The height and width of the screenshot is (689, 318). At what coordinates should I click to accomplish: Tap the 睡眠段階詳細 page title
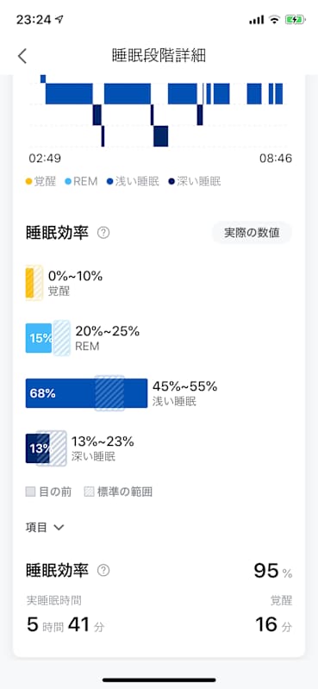pyautogui.click(x=159, y=56)
